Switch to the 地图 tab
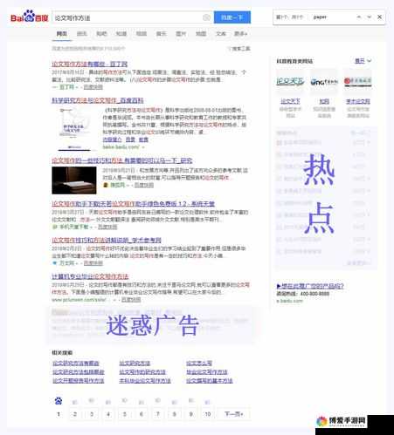Image resolution: width=394 pixels, height=435 pixels. [x=201, y=34]
